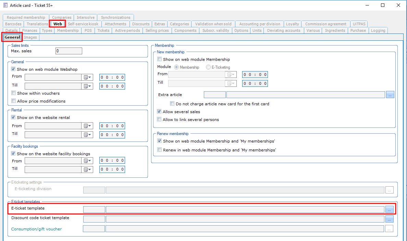This screenshot has width=407, height=241.
Task: Open browse dialog for Discount code ticket template
Action: [389, 219]
